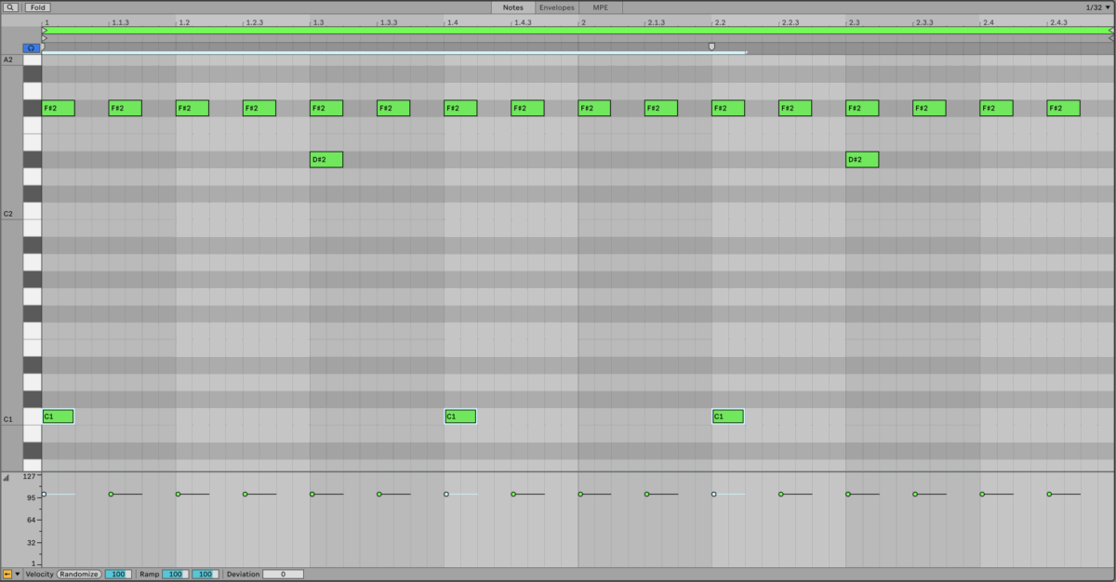Select the first D#2 note

326,160
